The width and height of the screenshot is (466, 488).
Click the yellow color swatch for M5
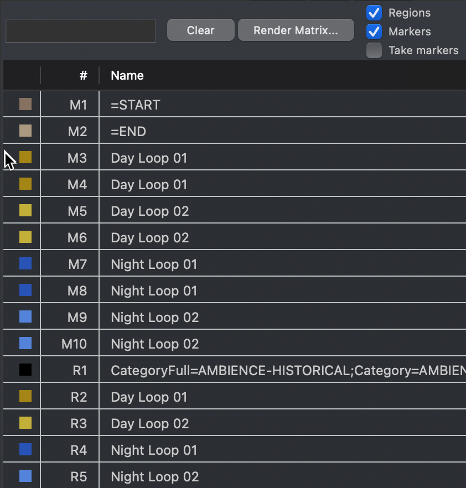coord(25,210)
